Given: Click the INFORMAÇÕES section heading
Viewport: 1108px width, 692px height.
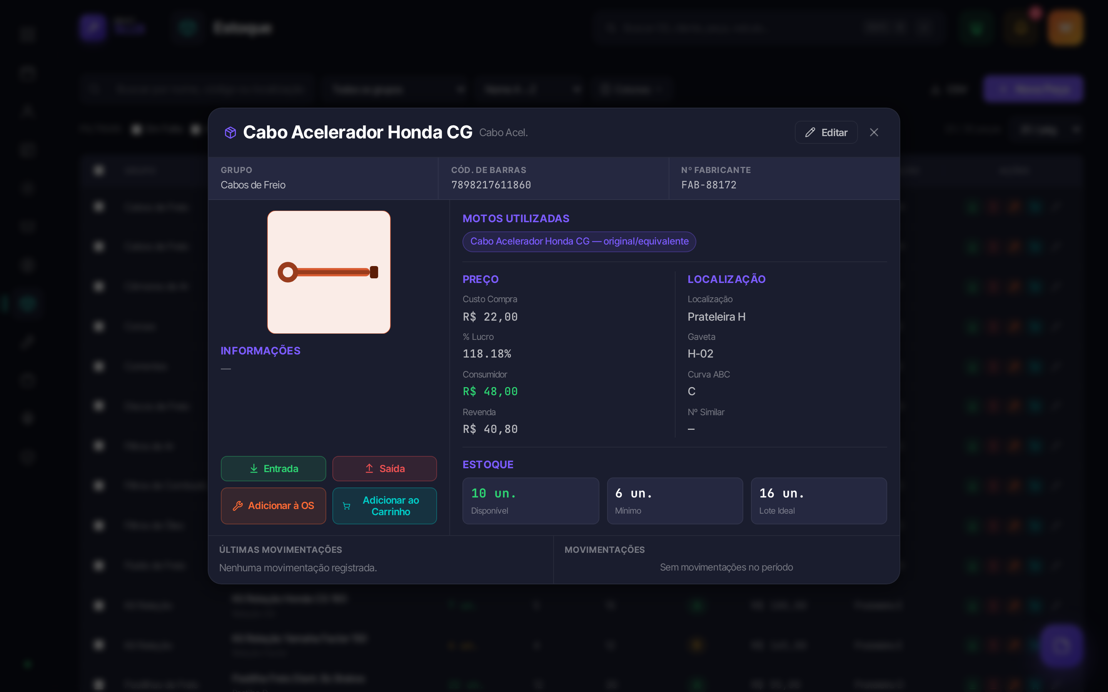Looking at the screenshot, I should pyautogui.click(x=260, y=351).
